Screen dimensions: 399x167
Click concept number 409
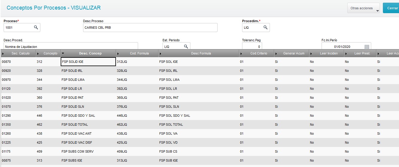point(39,151)
